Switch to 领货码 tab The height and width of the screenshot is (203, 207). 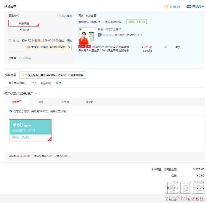[x=89, y=102]
